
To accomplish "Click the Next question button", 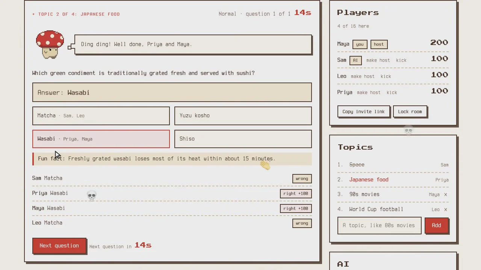I will tap(59, 246).
